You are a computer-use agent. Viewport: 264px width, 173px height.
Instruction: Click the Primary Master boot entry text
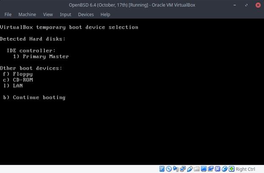pyautogui.click(x=46, y=57)
